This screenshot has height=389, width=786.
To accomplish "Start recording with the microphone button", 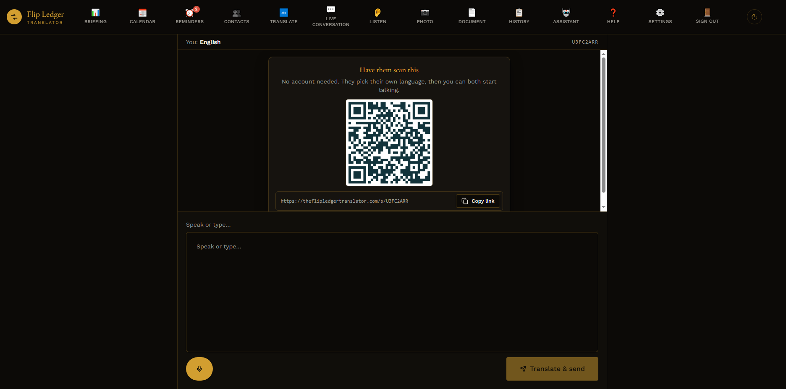I will (x=199, y=369).
